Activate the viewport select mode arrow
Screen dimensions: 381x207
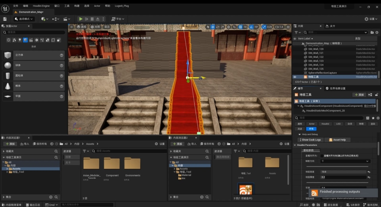pos(208,27)
